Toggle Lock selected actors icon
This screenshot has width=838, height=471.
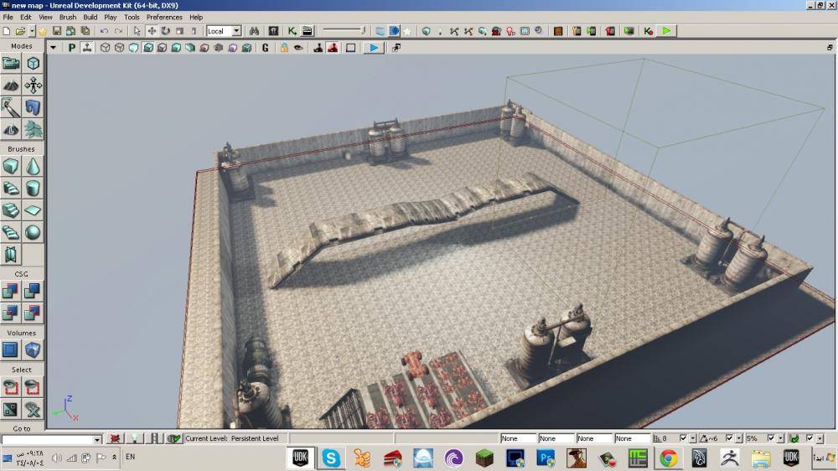[284, 48]
